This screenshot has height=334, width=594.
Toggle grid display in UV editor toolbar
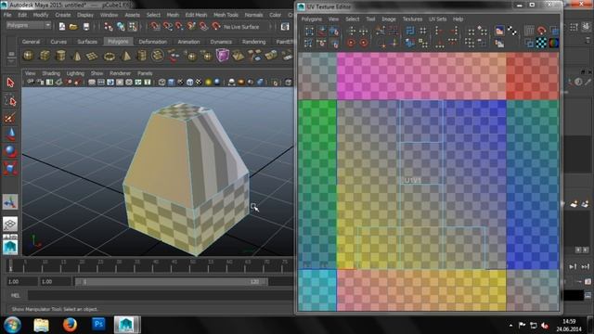529,31
